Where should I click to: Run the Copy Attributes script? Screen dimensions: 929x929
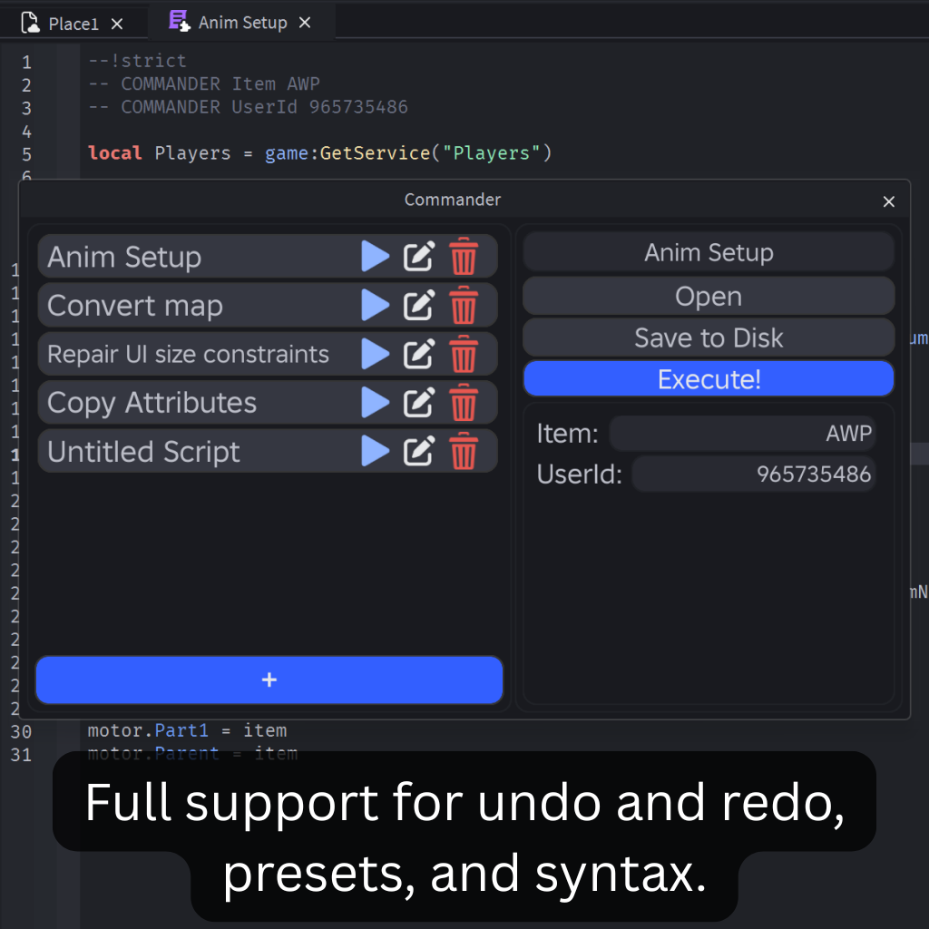pyautogui.click(x=375, y=403)
